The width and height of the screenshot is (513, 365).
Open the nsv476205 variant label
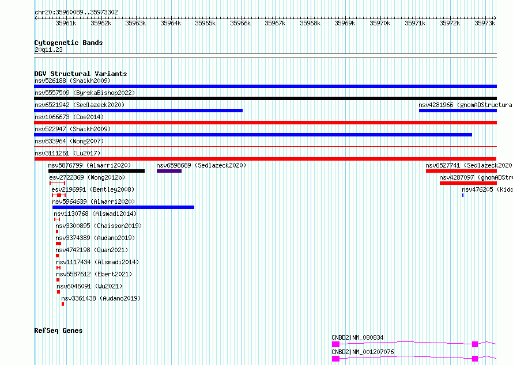[x=487, y=189]
